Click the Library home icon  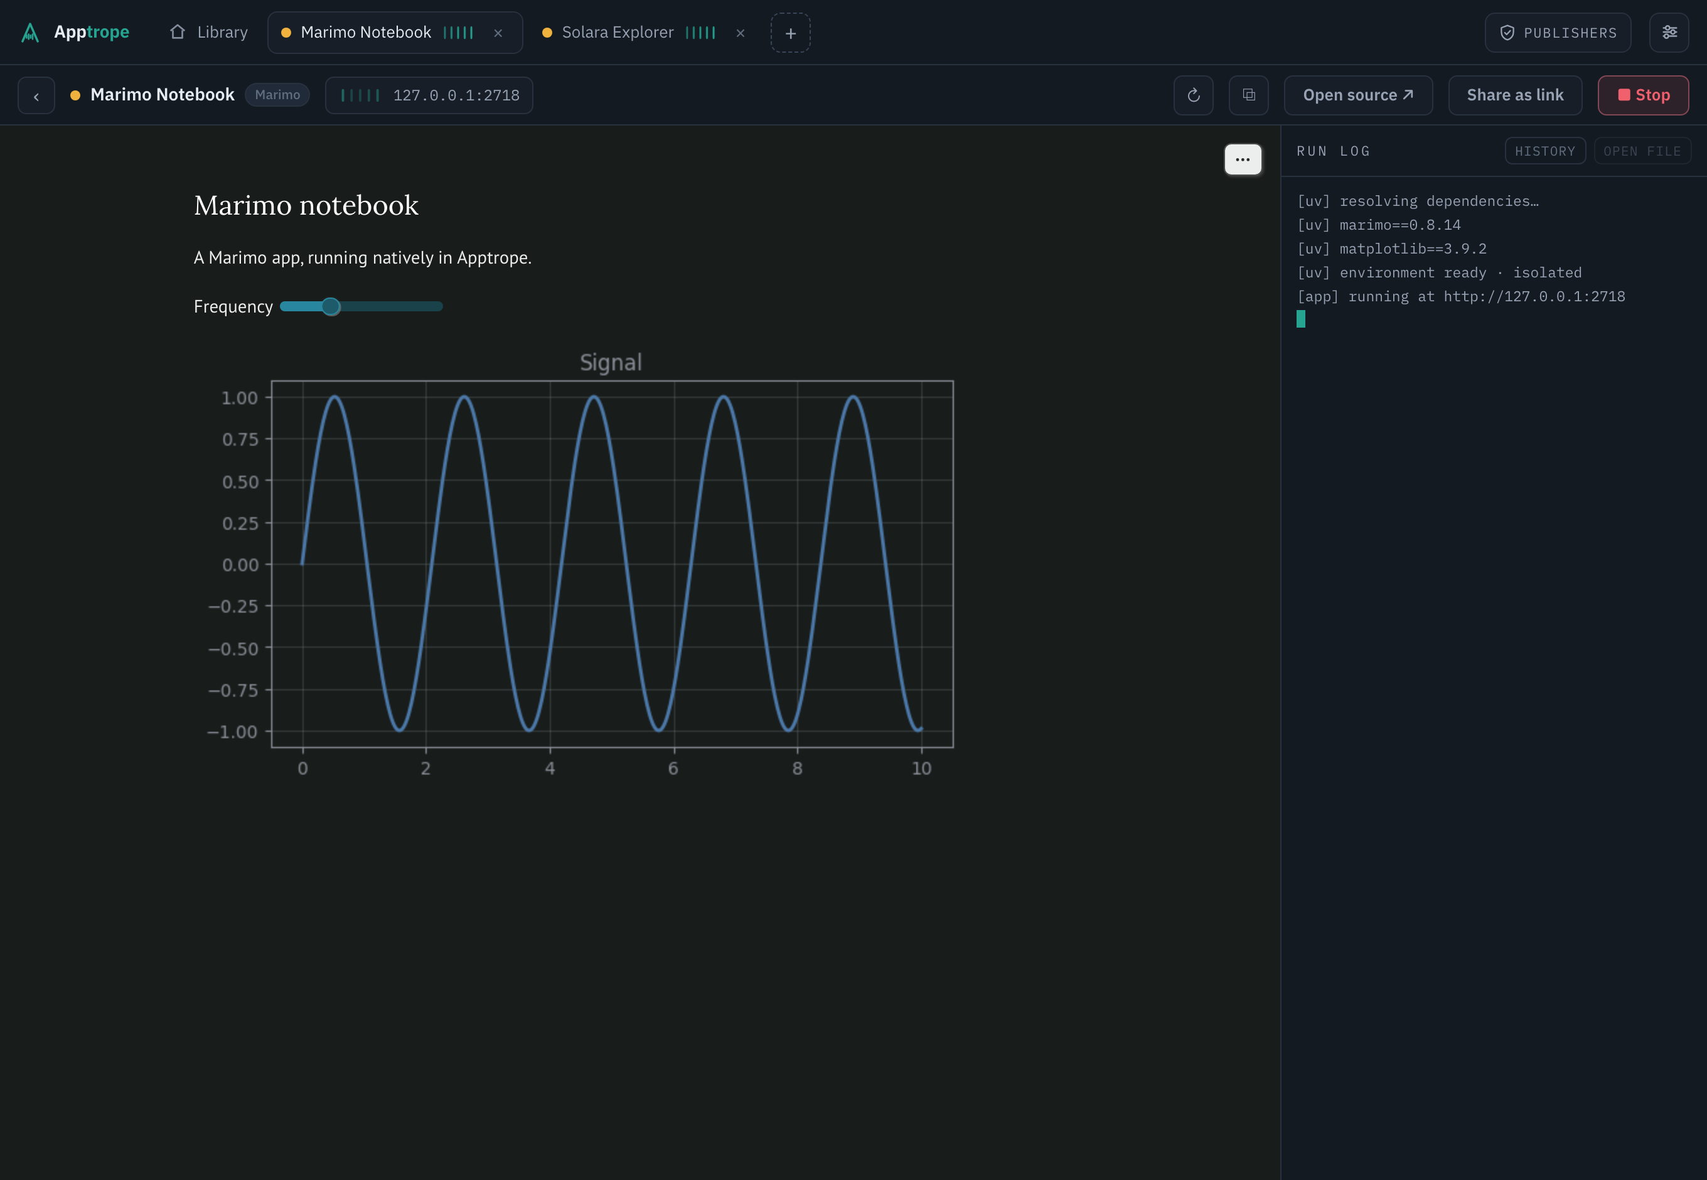point(178,32)
